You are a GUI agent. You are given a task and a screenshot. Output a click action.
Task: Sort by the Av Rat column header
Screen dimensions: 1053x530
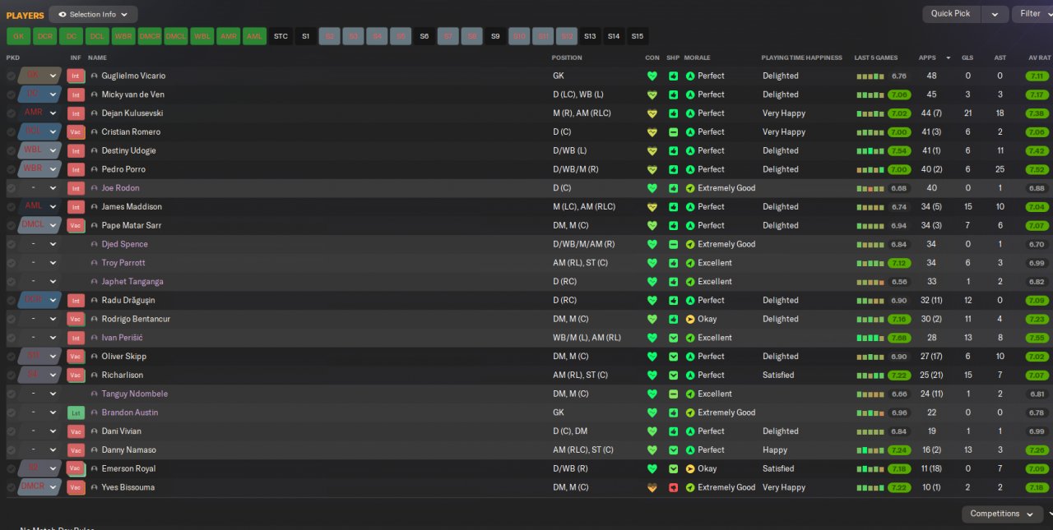(x=1039, y=58)
